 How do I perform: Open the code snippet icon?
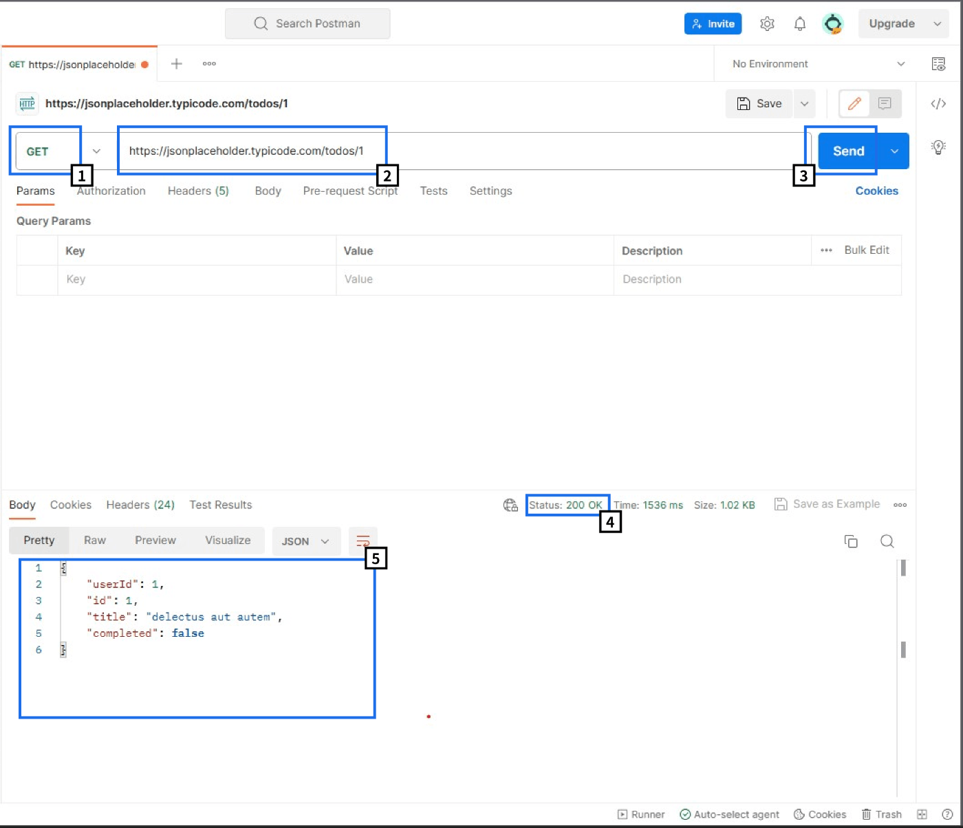coord(938,104)
